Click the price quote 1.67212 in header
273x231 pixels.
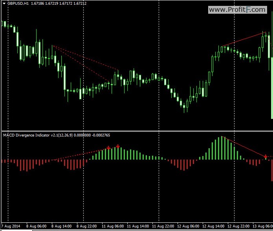tap(80, 4)
